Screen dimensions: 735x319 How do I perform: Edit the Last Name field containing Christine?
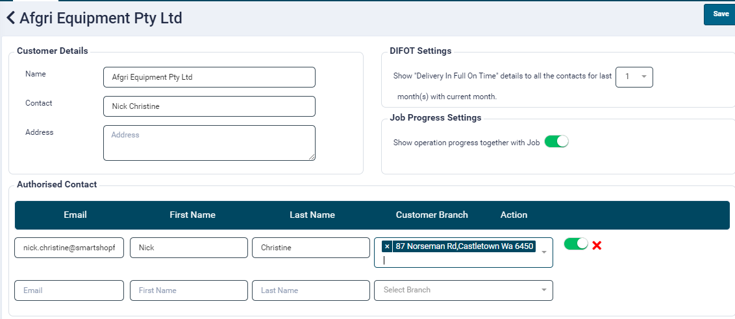[310, 248]
